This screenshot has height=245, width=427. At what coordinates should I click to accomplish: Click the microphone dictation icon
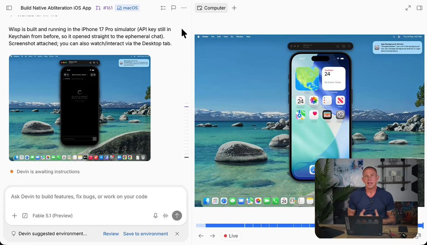(155, 215)
